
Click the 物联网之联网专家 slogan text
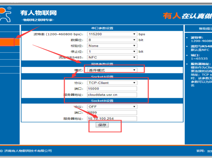click(x=38, y=20)
